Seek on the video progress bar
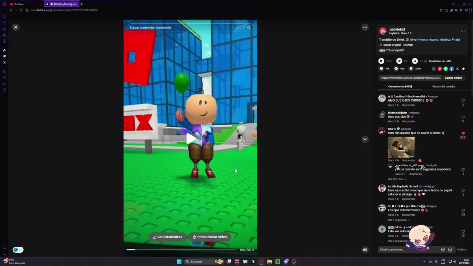This screenshot has width=473, height=266. (x=181, y=250)
